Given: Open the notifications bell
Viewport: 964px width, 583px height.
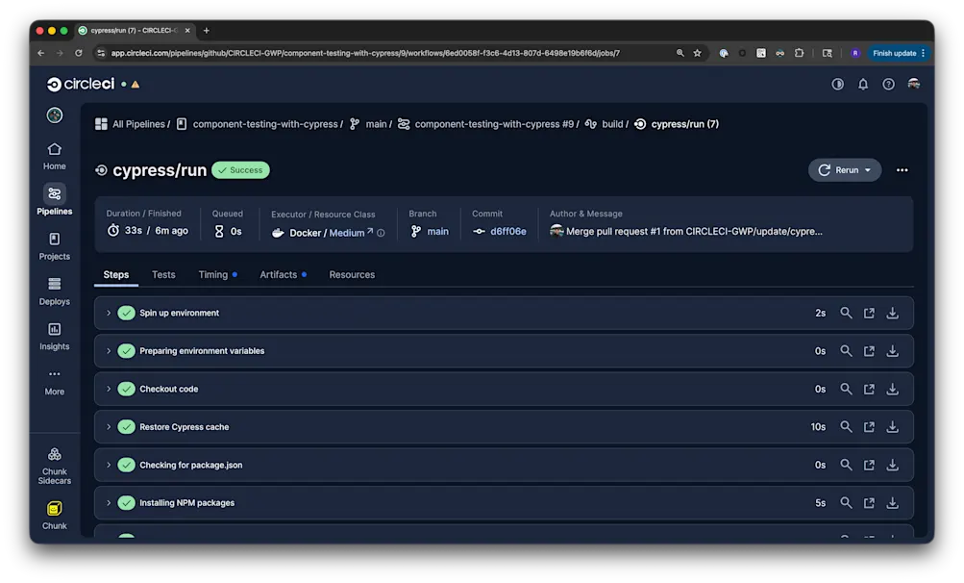Looking at the screenshot, I should (x=863, y=84).
